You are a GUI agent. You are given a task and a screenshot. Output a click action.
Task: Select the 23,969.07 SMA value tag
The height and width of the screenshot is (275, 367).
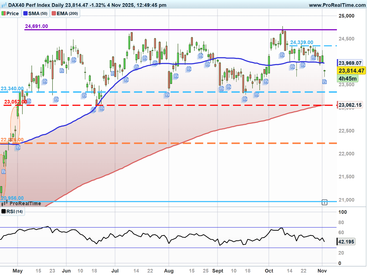350,63
